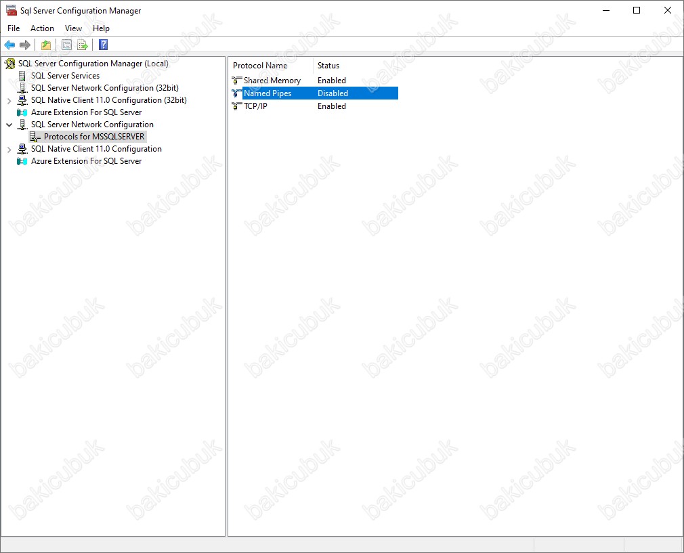Click the Protocols for MSSQLSERVER icon
The width and height of the screenshot is (684, 553).
[x=35, y=137]
